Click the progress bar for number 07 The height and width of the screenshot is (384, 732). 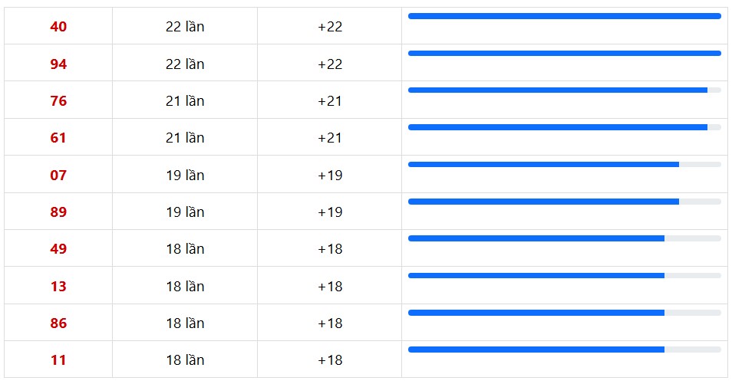[x=564, y=164]
